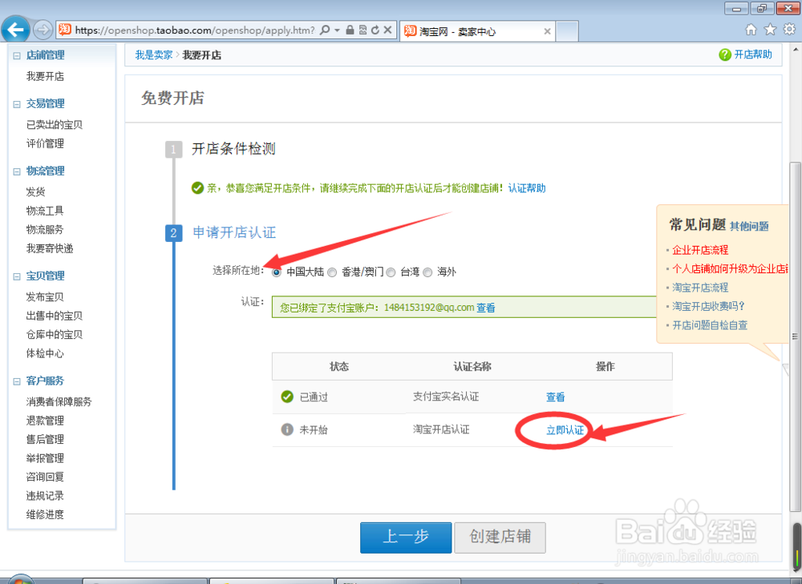The image size is (802, 584).
Task: Click the Taobao favicon in address bar
Action: coord(64,30)
